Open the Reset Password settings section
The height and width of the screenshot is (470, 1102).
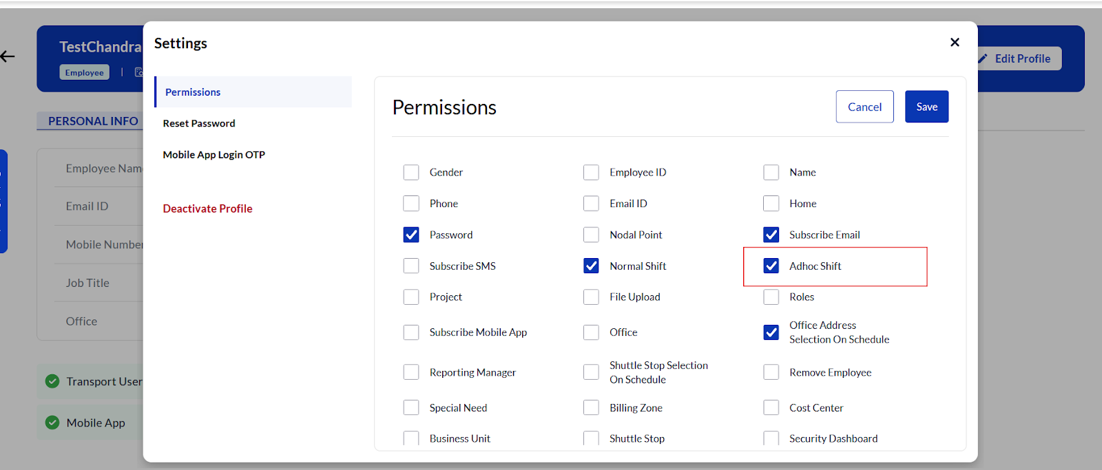(x=199, y=123)
